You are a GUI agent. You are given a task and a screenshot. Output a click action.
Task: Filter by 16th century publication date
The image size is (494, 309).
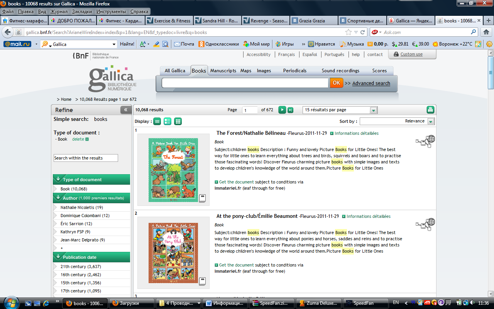click(81, 275)
